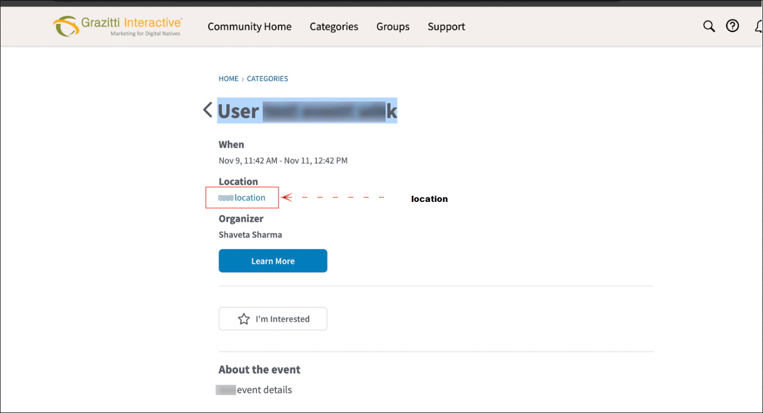Open the Community Home menu item
Screen dimensions: 763x413
(x=249, y=27)
